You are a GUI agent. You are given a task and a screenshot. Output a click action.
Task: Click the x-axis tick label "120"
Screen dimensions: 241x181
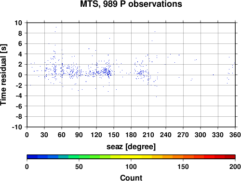[x=96, y=135]
